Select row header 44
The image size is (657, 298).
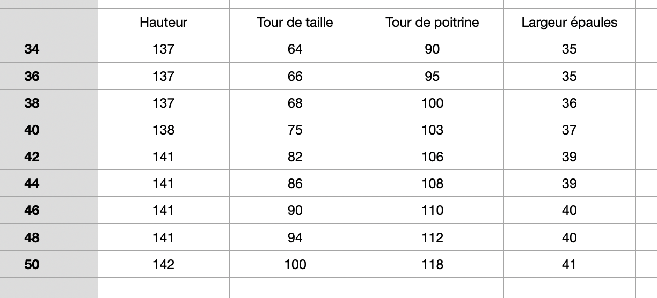[49, 183]
